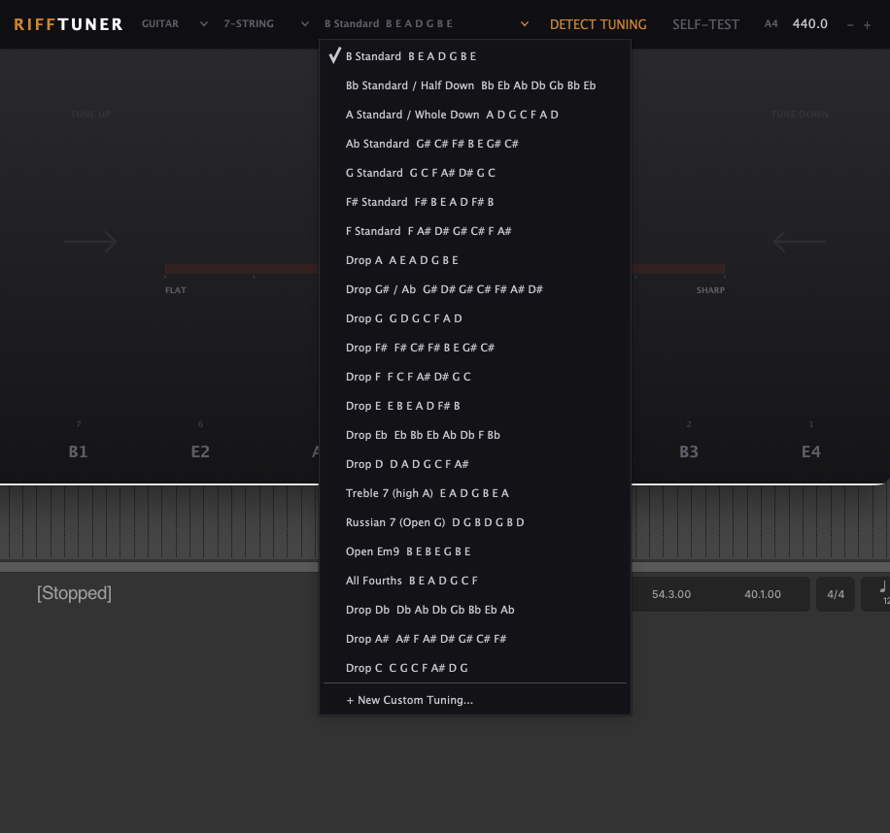Viewport: 890px width, 833px height.
Task: Increase A4 reference pitch with plus
Action: [x=867, y=25]
